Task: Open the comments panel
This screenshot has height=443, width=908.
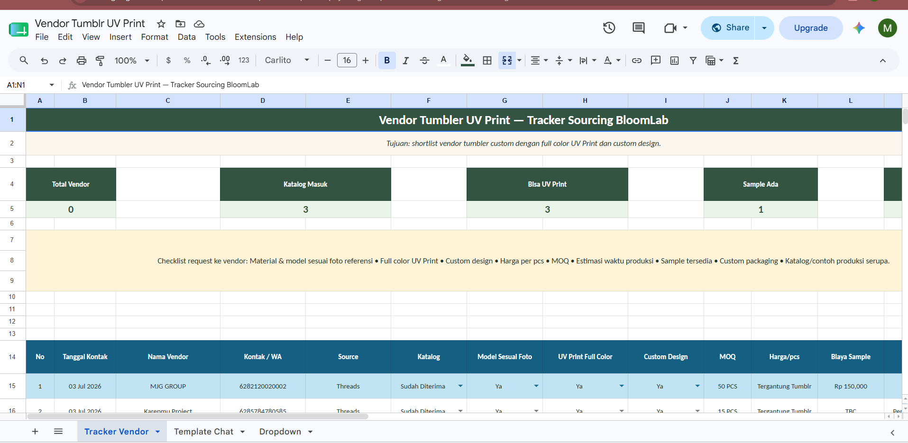Action: point(639,28)
